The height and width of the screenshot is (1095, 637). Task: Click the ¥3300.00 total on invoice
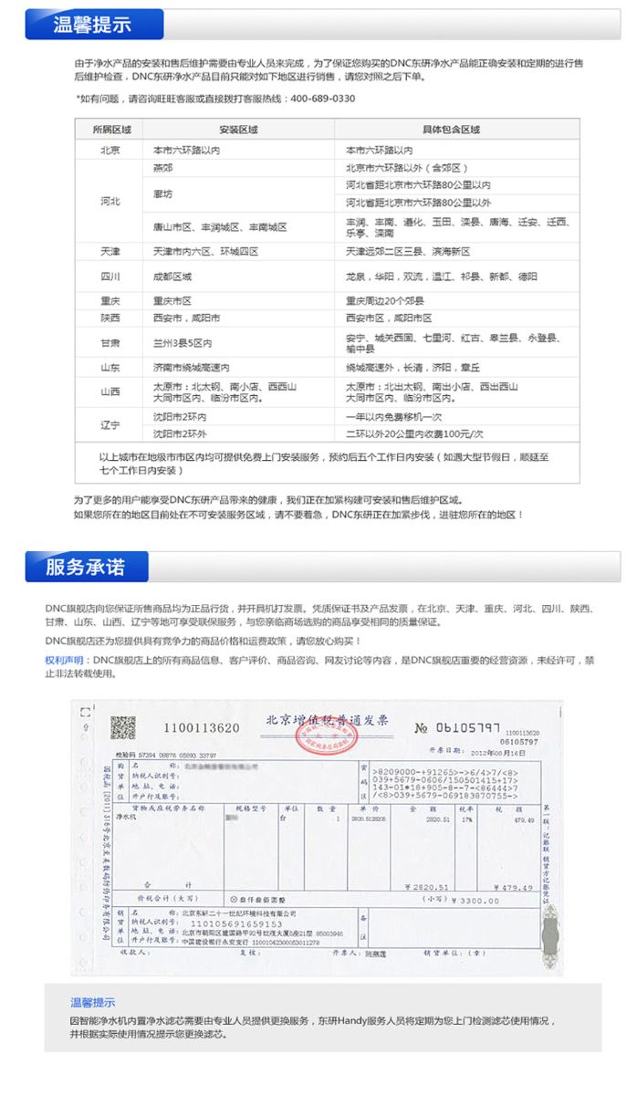tap(475, 900)
